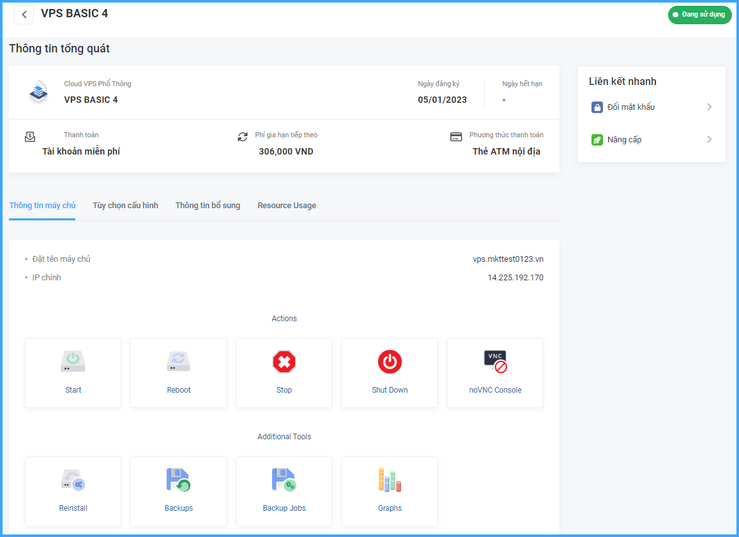Click the Reinstall drive-with-gears icon
This screenshot has height=537, width=739.
pos(73,480)
